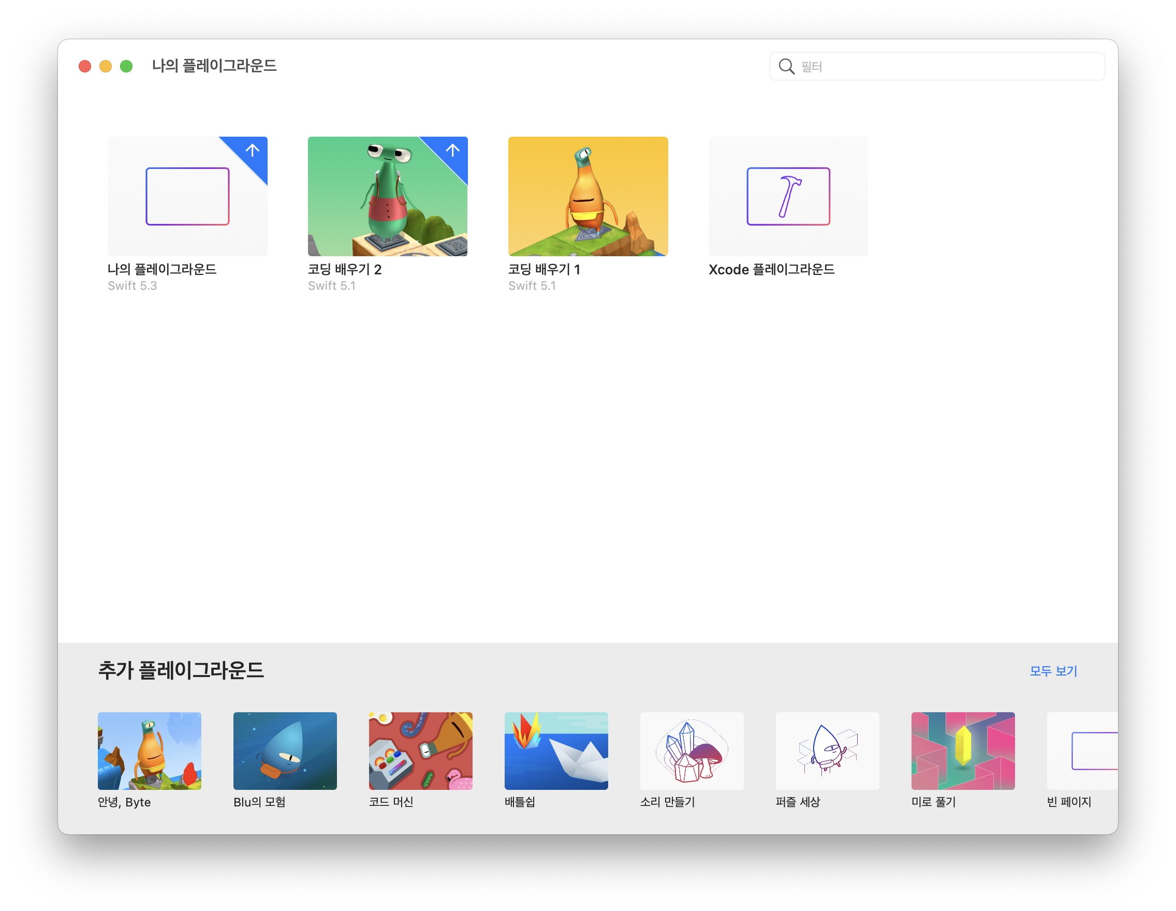Focus the 필터 search field
The width and height of the screenshot is (1176, 911).
point(948,66)
